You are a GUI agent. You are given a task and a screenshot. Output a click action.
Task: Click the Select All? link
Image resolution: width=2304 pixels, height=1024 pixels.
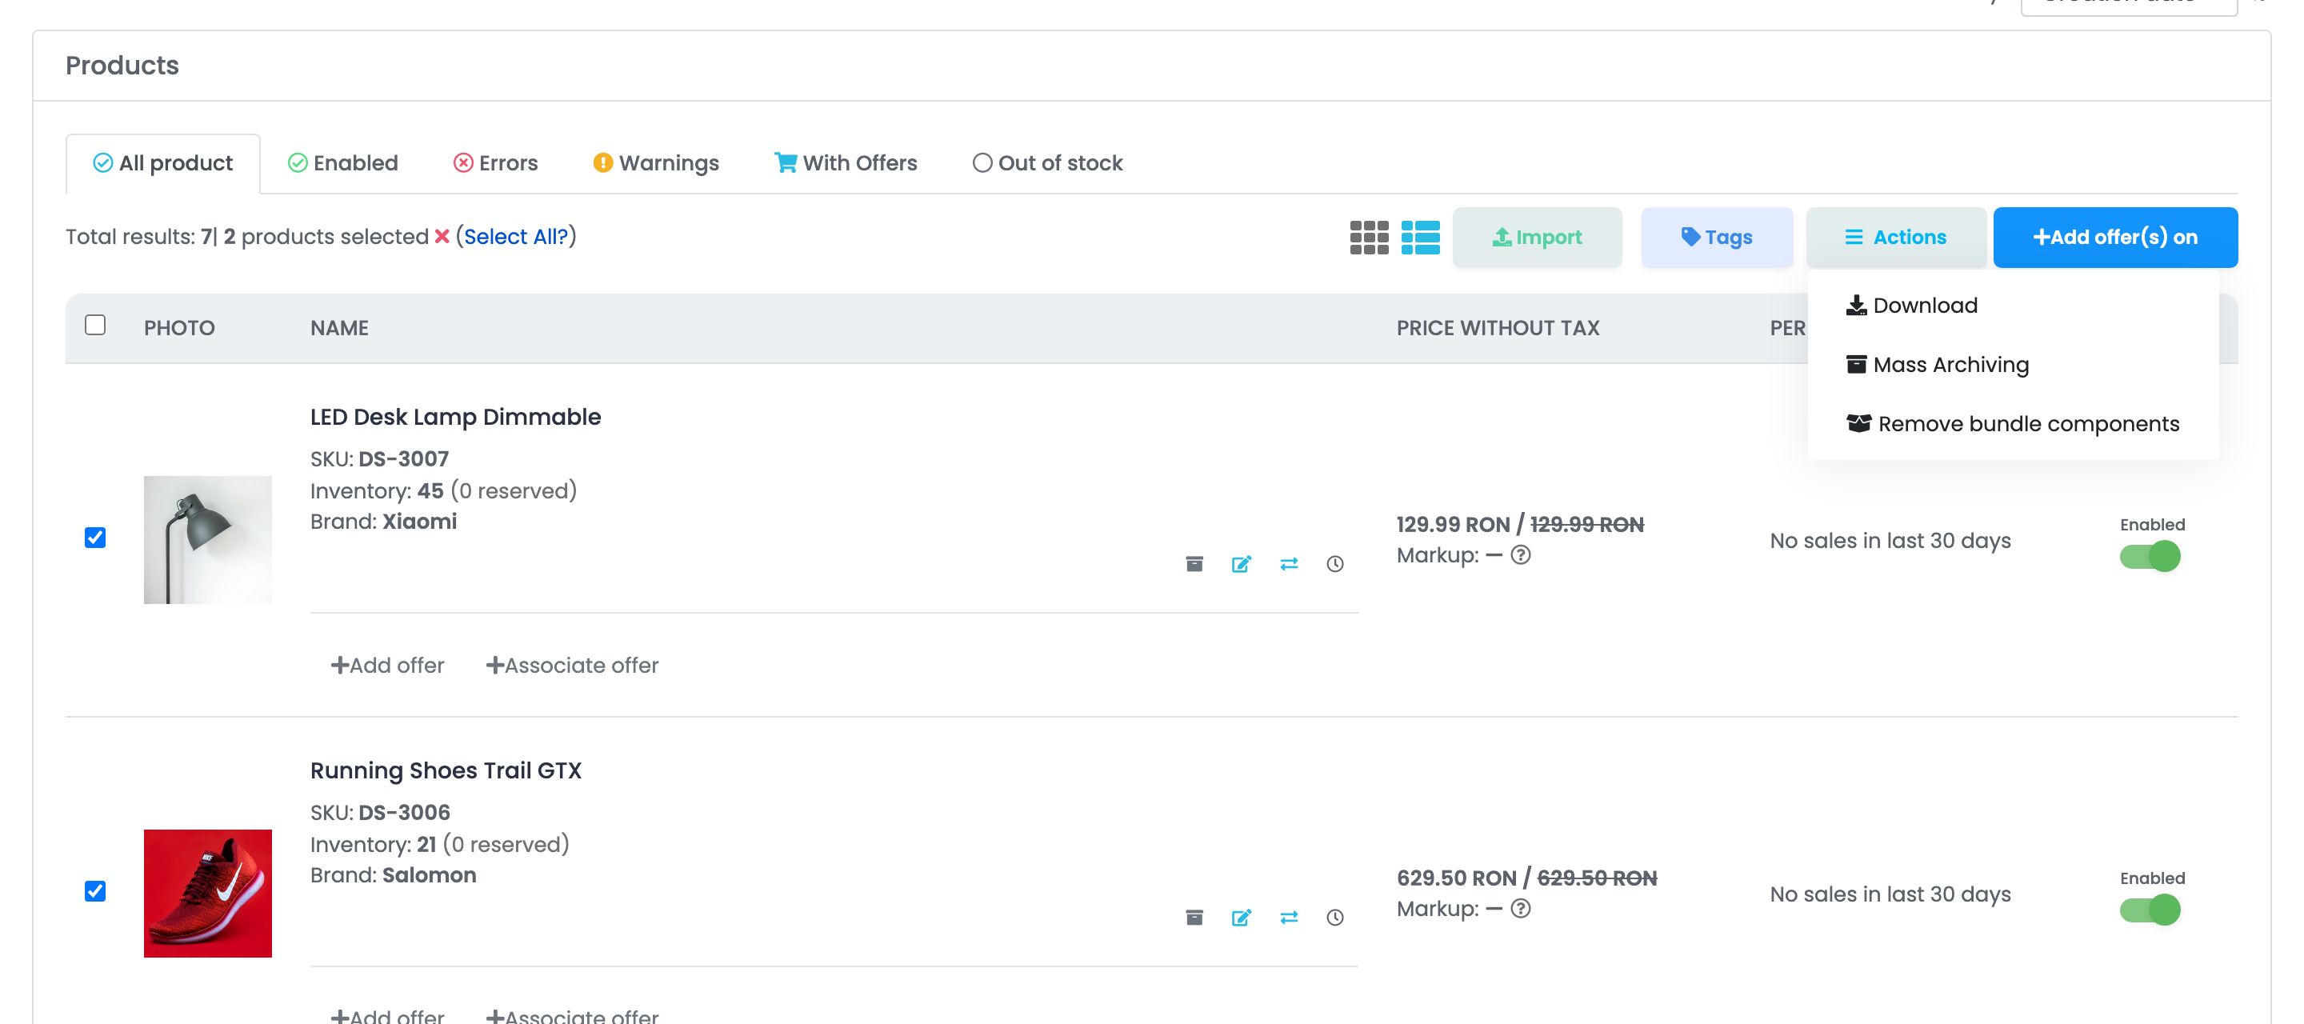516,236
